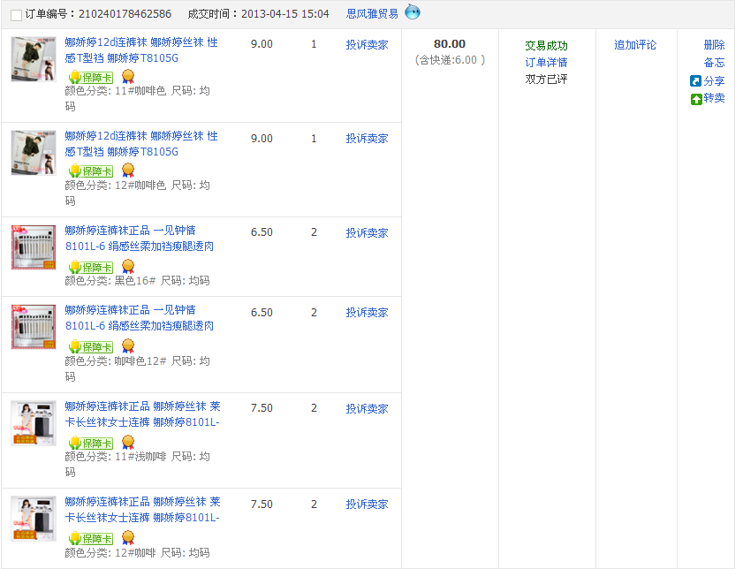Image resolution: width=743 pixels, height=569 pixels.
Task: Click 保障卡 badge on 11#咖啡色 T8105G item
Action: click(x=91, y=77)
